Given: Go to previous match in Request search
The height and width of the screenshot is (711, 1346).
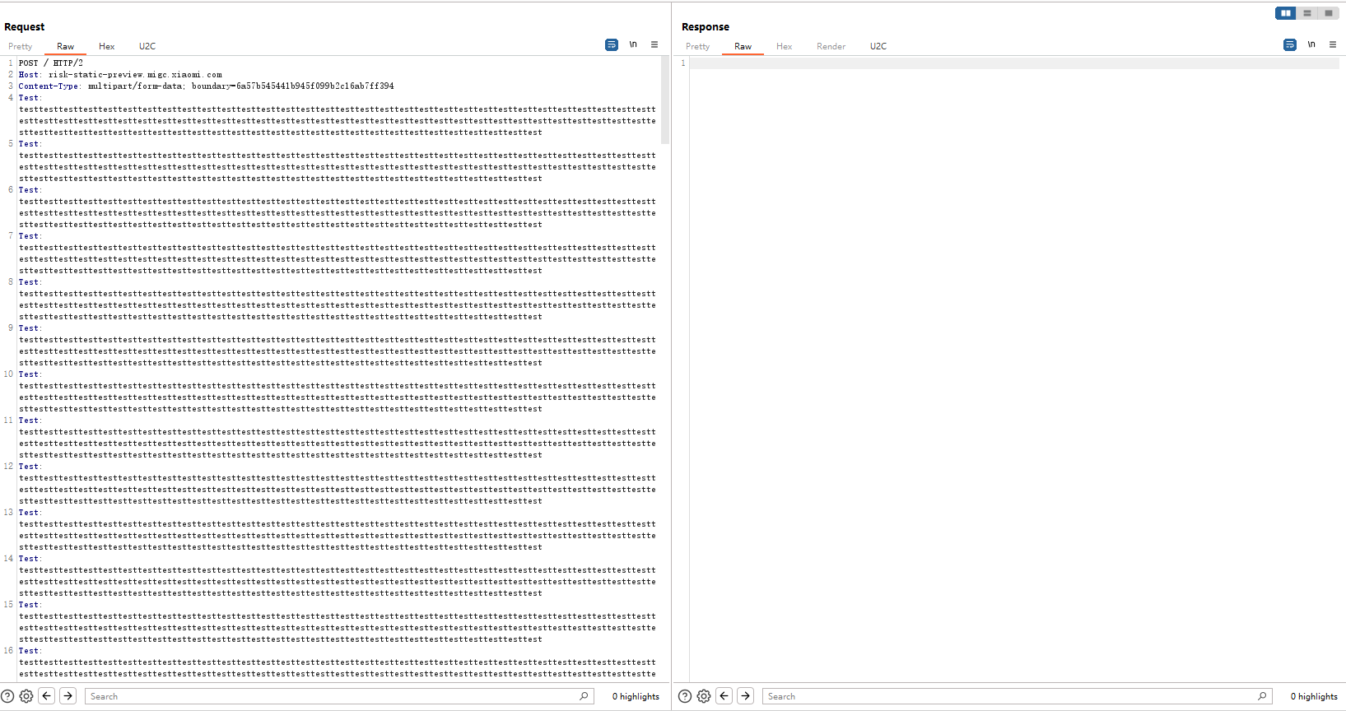Looking at the screenshot, I should coord(47,696).
